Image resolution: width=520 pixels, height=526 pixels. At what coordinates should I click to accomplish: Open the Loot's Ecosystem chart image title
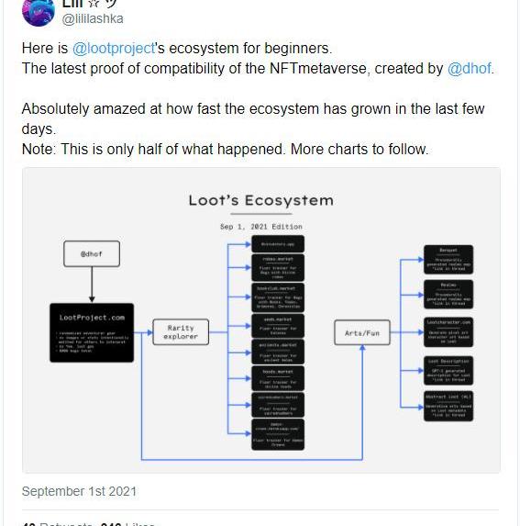pos(261,201)
